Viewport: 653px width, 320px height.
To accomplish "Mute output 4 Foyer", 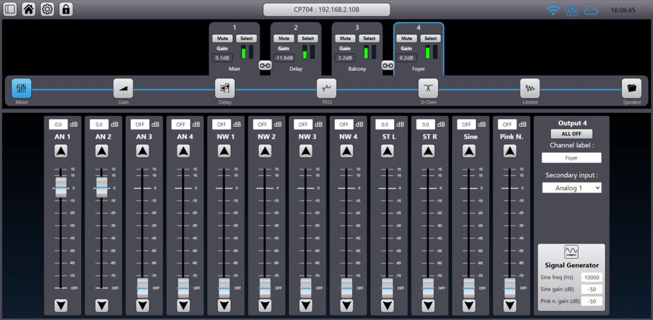I will [406, 38].
